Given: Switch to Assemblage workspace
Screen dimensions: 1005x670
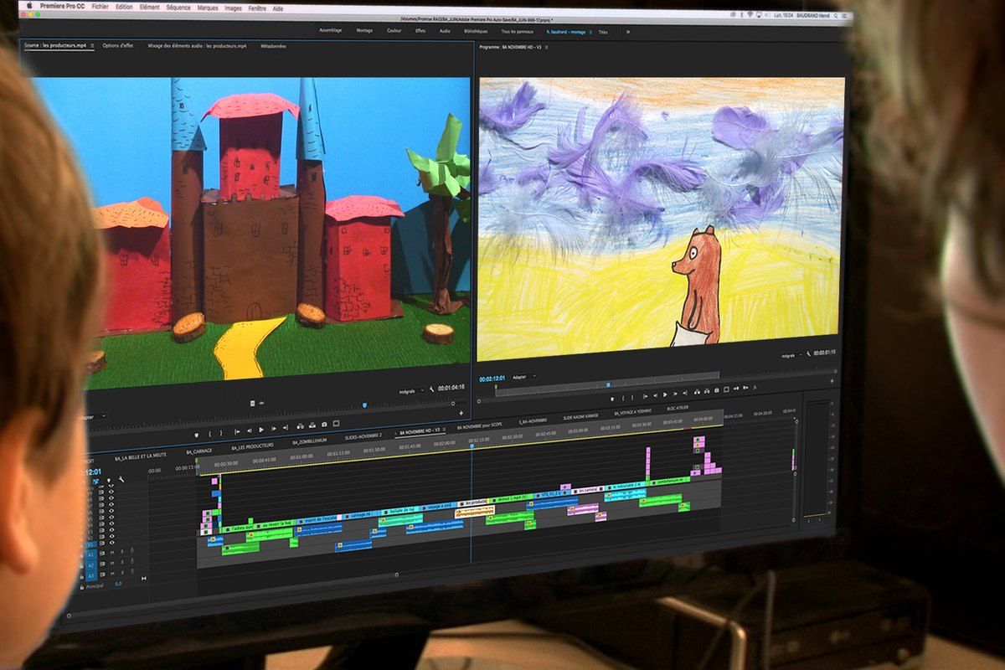Looking at the screenshot, I should pyautogui.click(x=331, y=30).
